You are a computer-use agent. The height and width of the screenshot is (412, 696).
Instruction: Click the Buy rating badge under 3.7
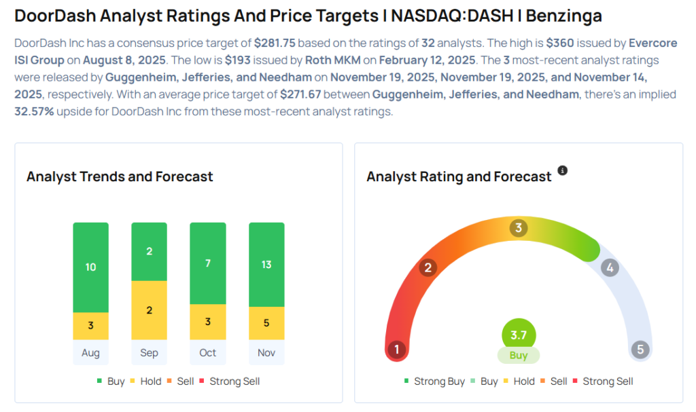click(519, 356)
